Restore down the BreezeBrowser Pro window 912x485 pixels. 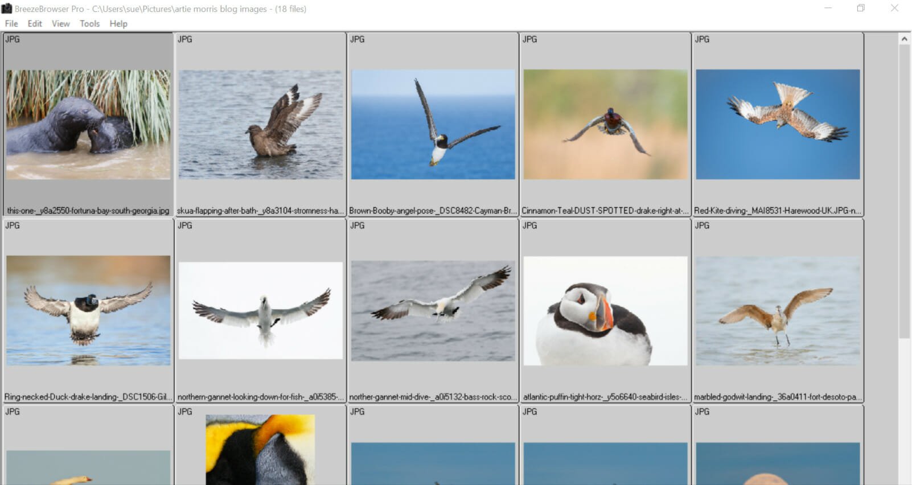point(861,8)
